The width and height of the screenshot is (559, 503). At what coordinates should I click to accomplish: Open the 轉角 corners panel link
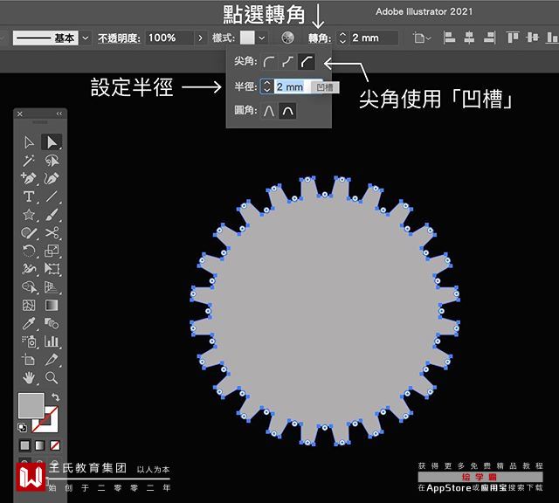point(320,38)
